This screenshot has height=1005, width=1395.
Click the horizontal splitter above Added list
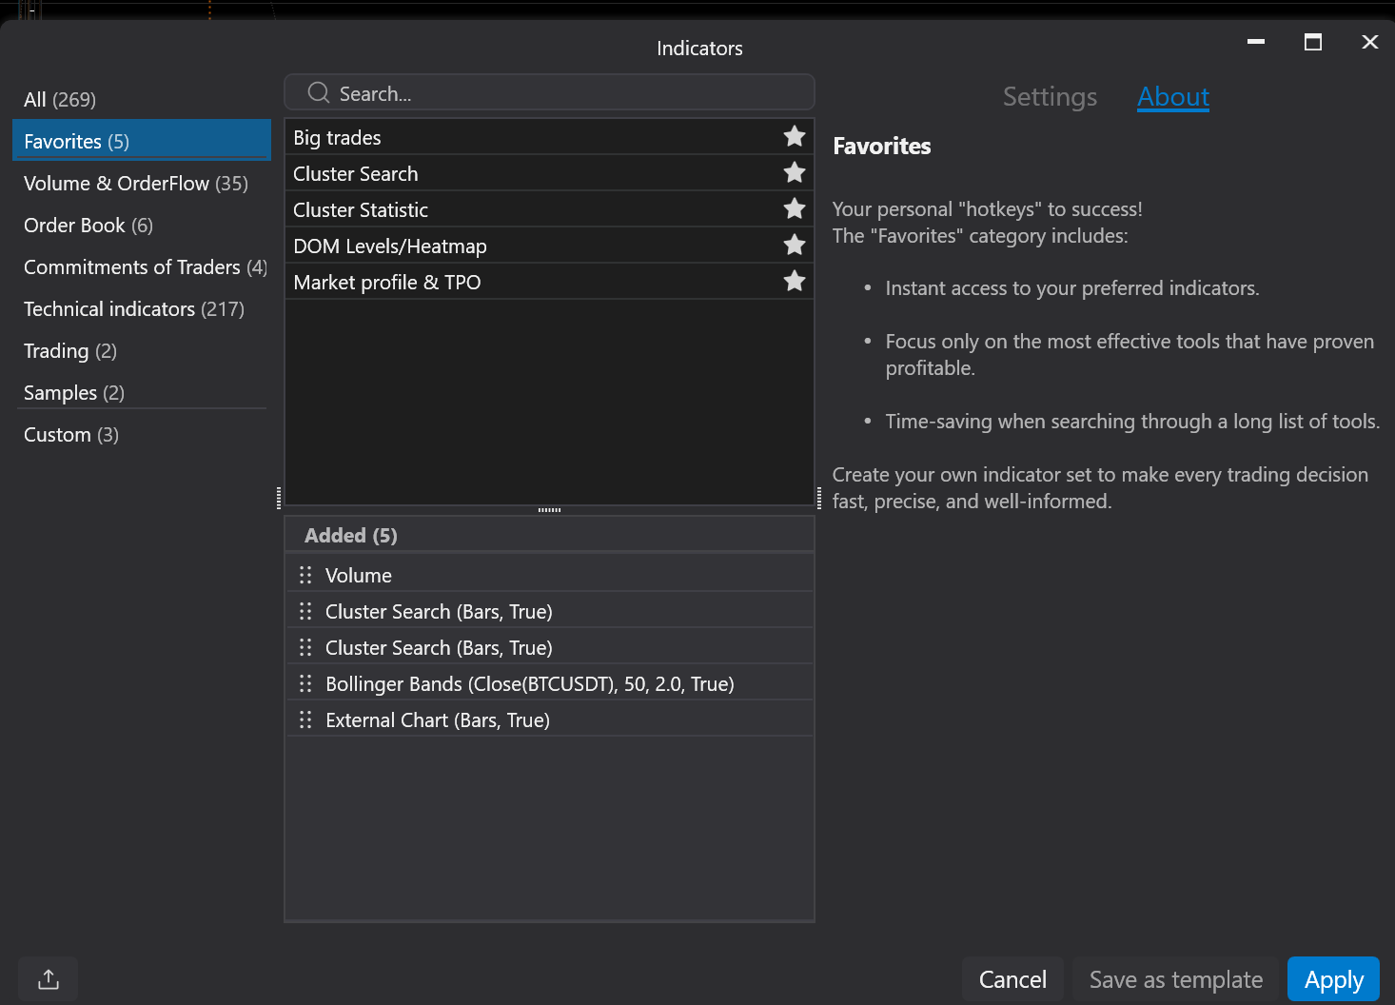[549, 510]
